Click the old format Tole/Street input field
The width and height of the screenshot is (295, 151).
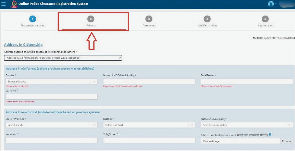[x=247, y=81]
